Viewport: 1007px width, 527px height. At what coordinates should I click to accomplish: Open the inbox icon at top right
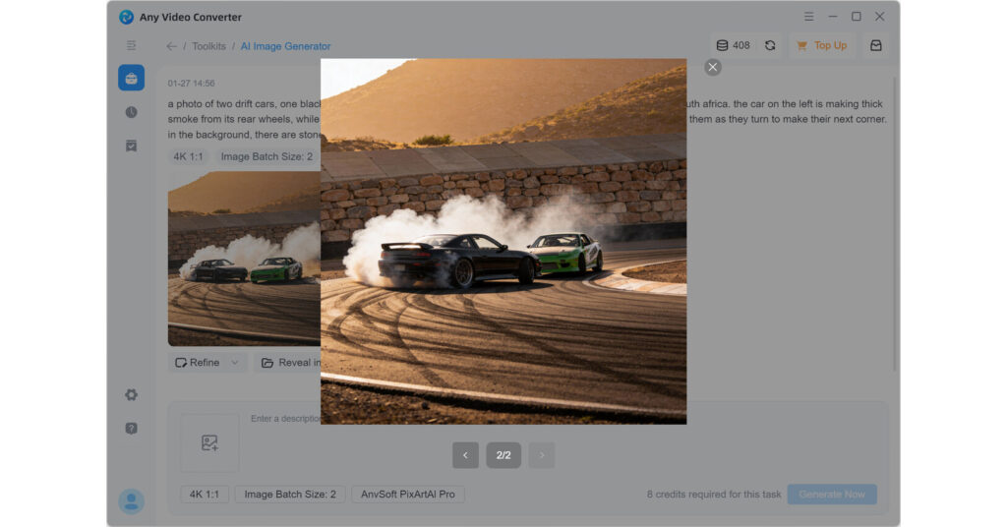click(876, 45)
